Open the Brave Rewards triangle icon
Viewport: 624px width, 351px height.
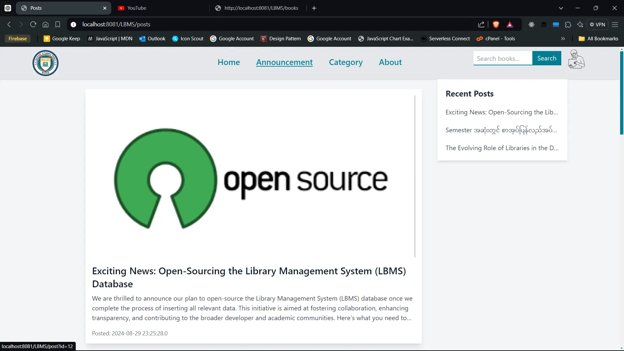(510, 24)
